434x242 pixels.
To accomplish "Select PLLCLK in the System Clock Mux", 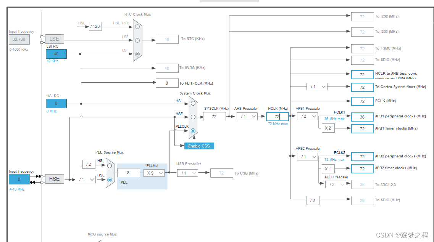I will click(193, 131).
